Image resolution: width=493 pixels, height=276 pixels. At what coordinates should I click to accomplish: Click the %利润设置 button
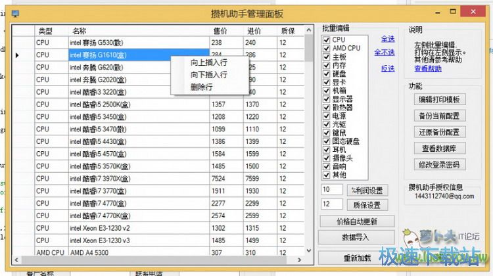[367, 191]
